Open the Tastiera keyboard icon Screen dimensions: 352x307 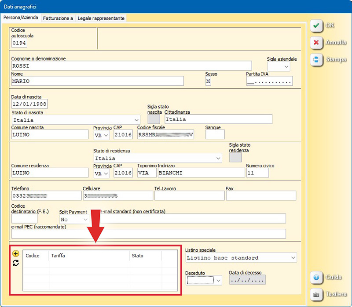317,294
